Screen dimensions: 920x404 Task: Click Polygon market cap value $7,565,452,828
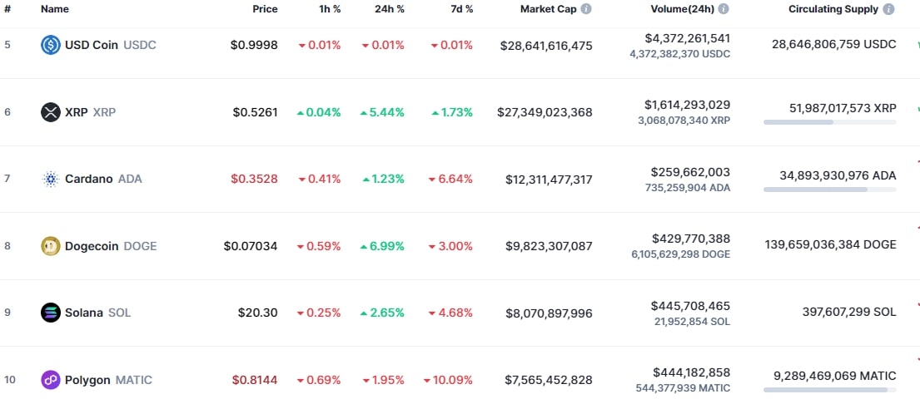[x=549, y=380]
